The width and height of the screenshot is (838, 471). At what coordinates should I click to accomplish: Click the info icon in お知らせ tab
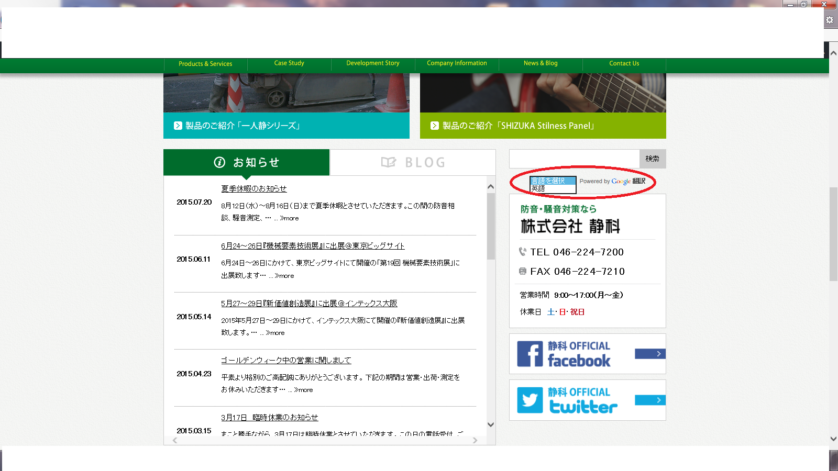pos(219,163)
